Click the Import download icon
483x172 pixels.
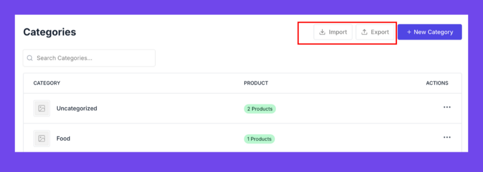tap(322, 32)
